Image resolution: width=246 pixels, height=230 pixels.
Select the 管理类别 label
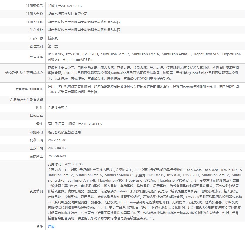point(36,46)
